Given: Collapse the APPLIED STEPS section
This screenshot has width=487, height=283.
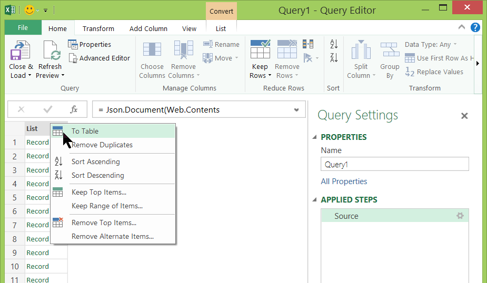Looking at the screenshot, I should [x=315, y=200].
